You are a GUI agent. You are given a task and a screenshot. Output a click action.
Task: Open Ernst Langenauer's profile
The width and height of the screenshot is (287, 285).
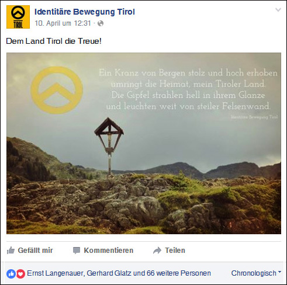click(56, 273)
